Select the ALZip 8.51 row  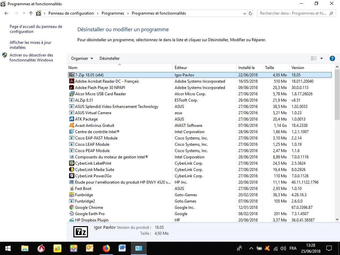point(200,100)
